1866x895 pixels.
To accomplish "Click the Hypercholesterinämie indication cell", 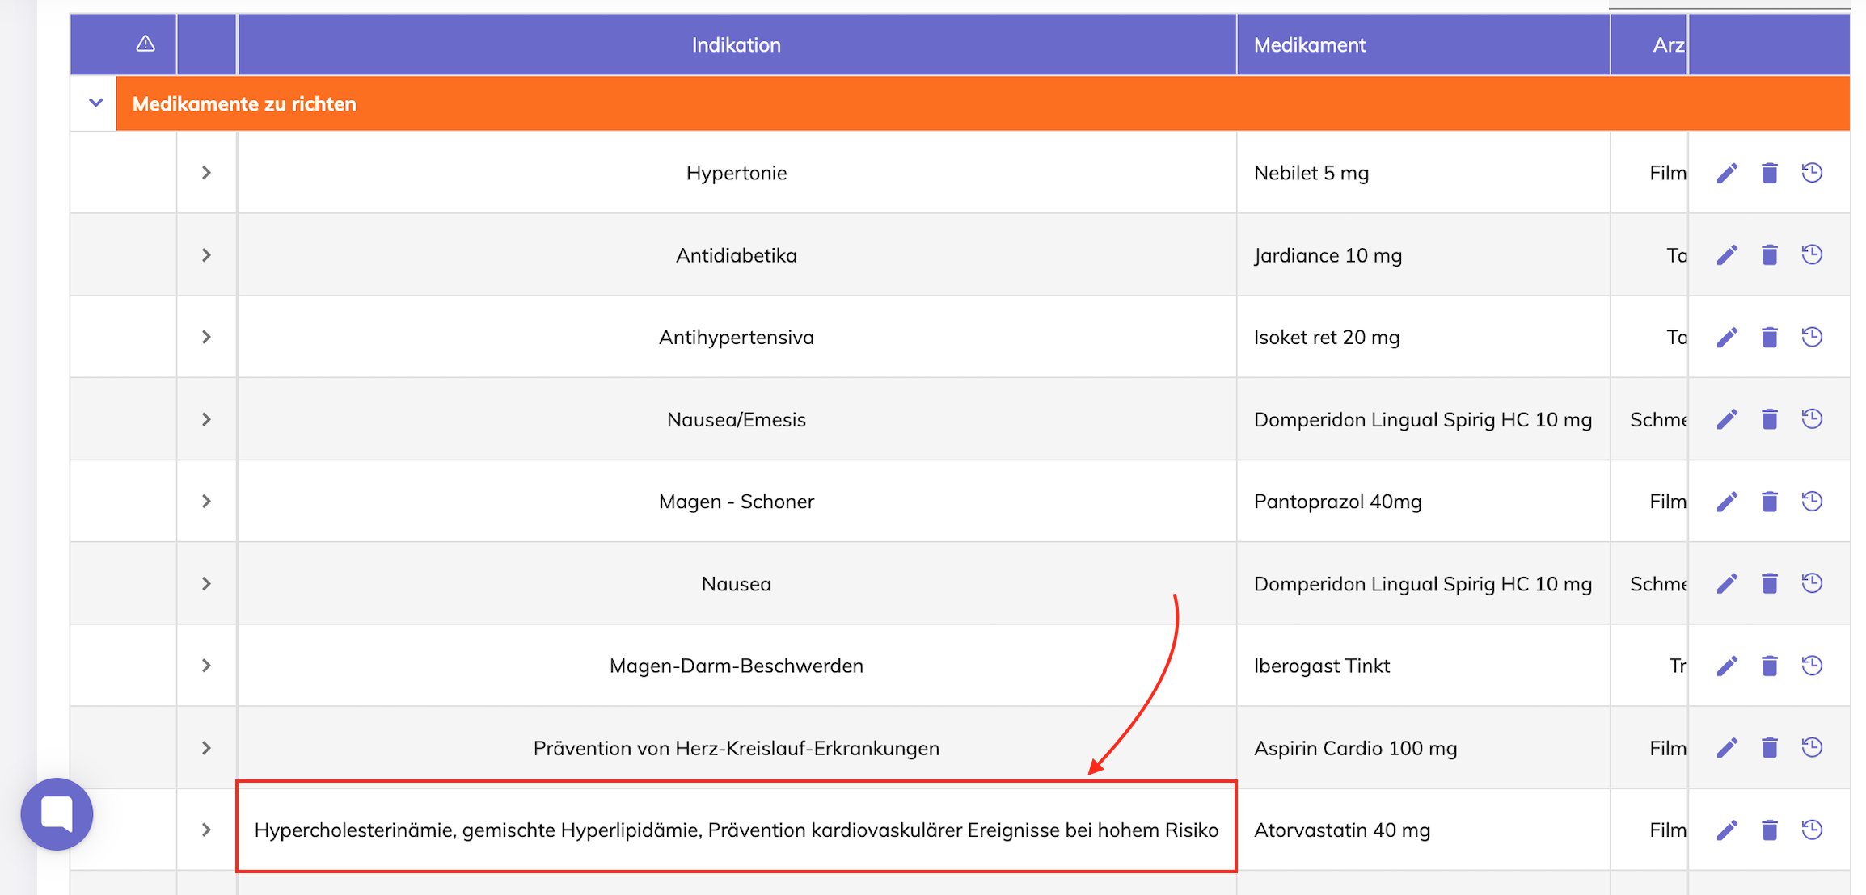I will [x=736, y=830].
